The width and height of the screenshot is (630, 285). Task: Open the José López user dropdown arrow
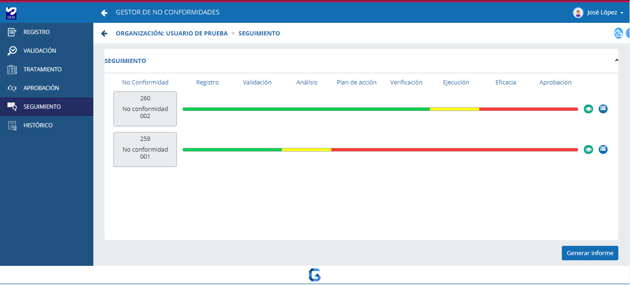pyautogui.click(x=622, y=13)
